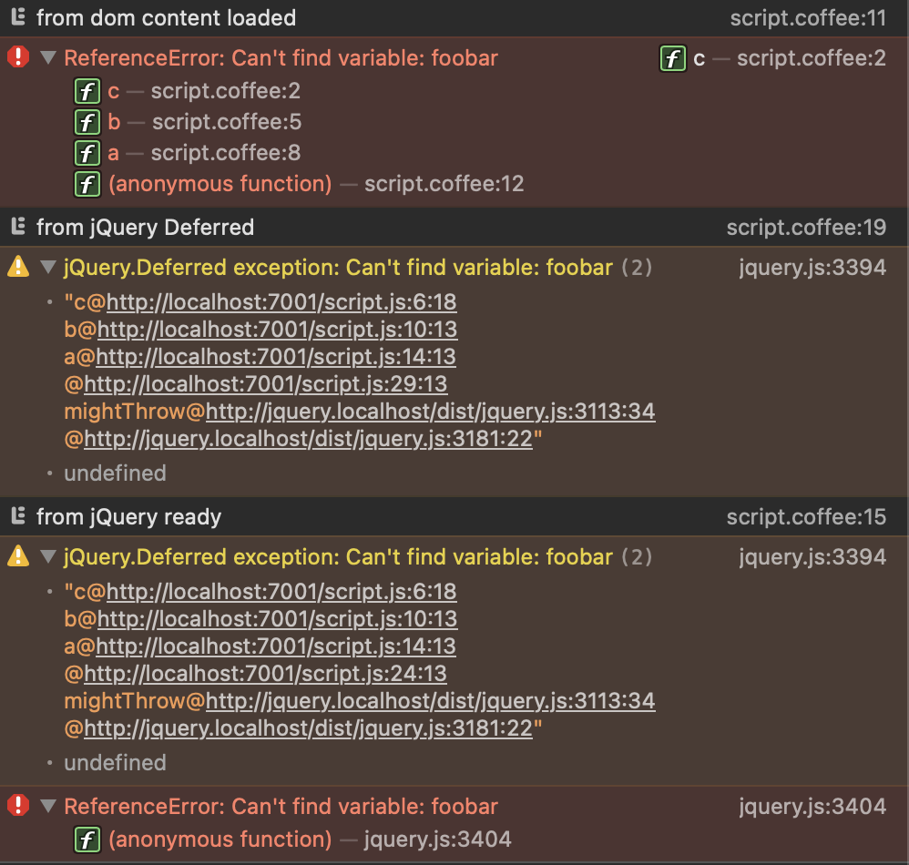
Task: Open script.coffee:12 from anonymous function frame
Action: pos(444,184)
